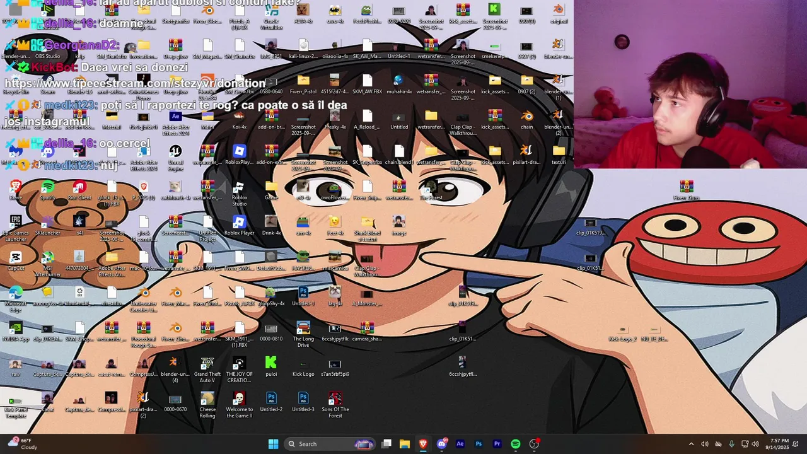Select the DefaultCub... desktop file
This screenshot has width=807, height=454.
(x=271, y=260)
